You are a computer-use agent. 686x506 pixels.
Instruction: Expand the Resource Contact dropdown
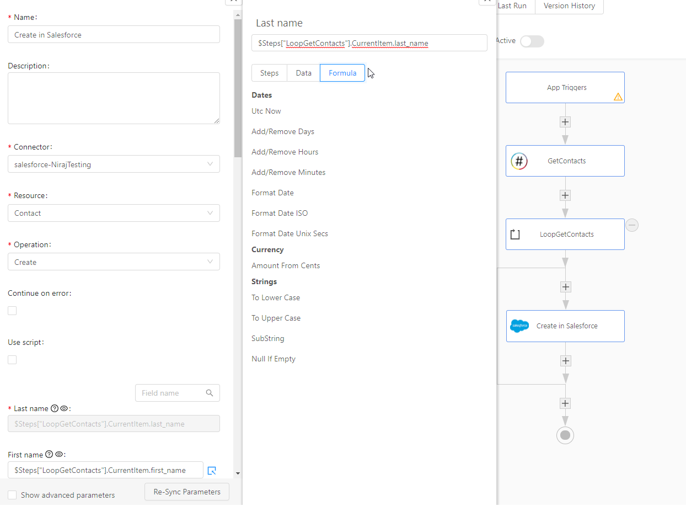(114, 213)
